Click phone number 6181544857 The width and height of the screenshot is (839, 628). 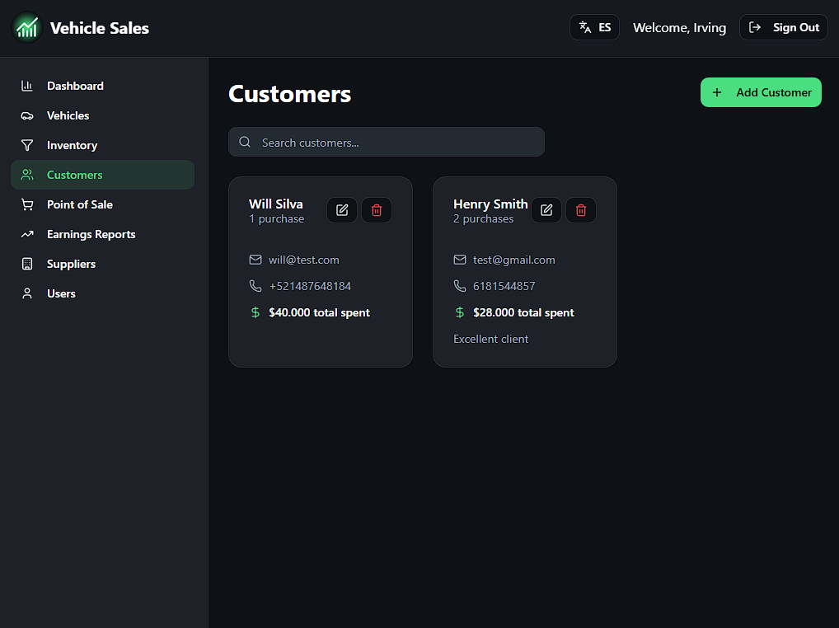pos(504,286)
